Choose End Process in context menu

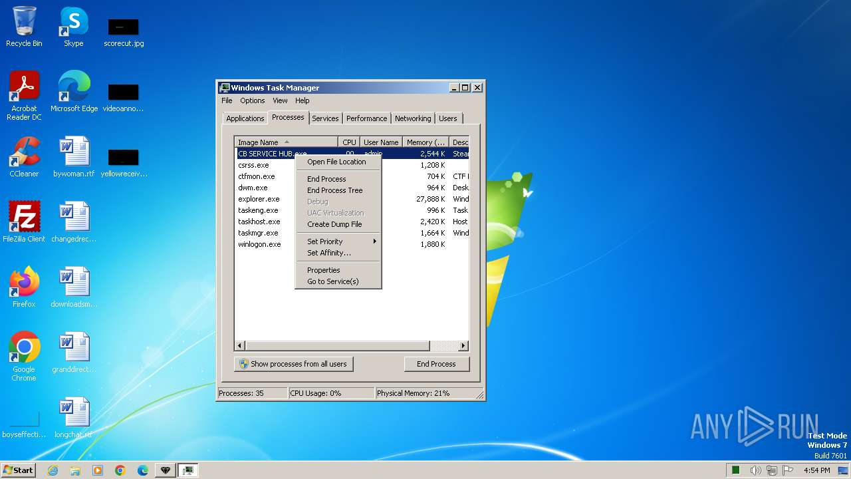point(338,179)
